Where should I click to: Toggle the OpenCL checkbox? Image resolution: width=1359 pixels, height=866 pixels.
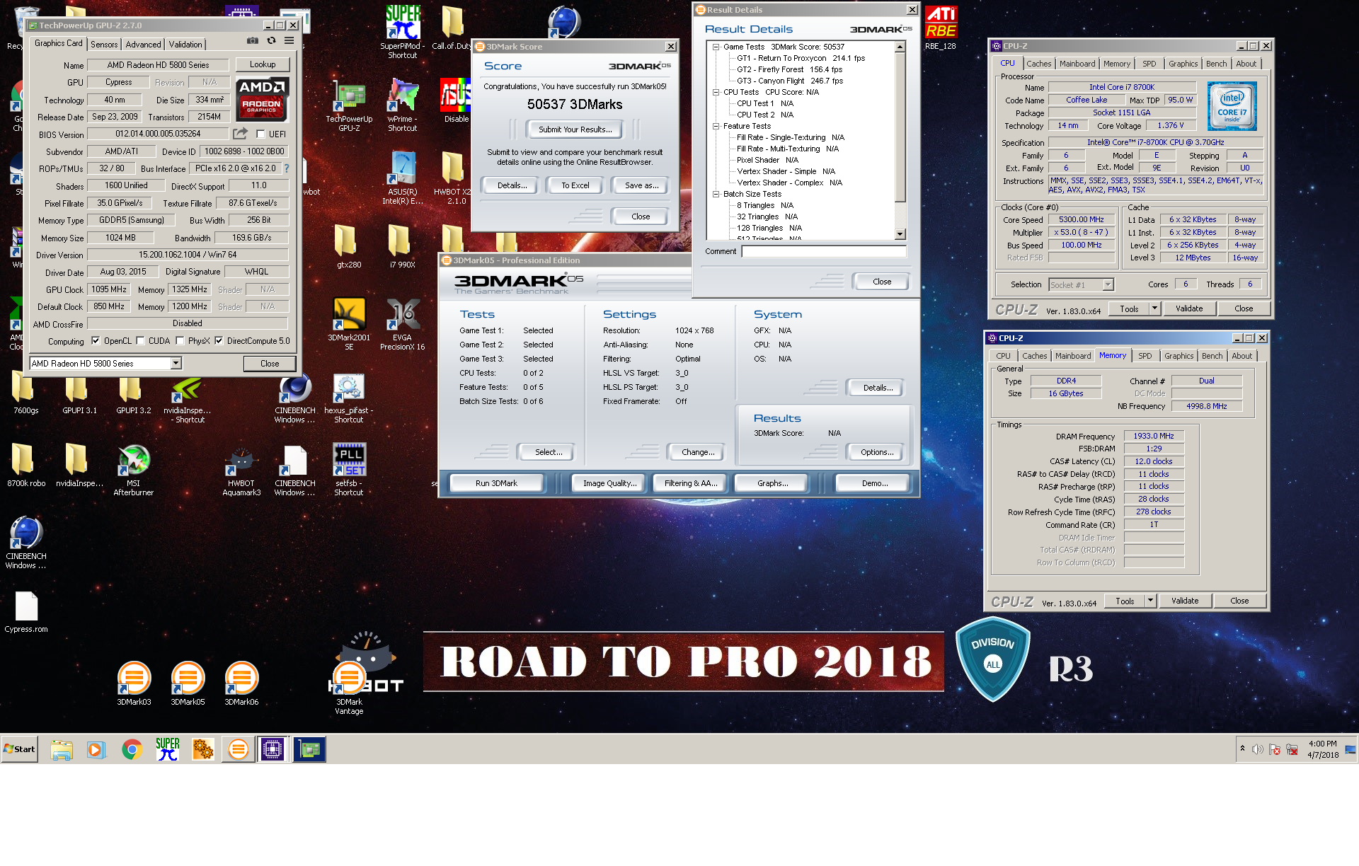[96, 340]
